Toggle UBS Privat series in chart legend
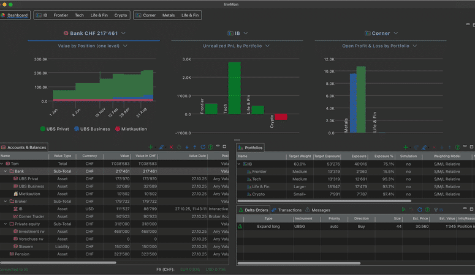Viewport: 475px width, 275px height. pos(55,129)
